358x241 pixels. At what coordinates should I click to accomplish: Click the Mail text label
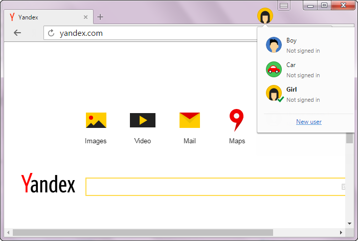coord(190,141)
